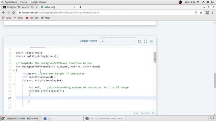Open the 1071 taskbar window
216x121 pixels.
point(63,118)
